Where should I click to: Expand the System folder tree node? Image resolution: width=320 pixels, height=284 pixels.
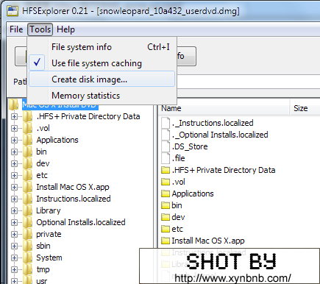(14, 258)
